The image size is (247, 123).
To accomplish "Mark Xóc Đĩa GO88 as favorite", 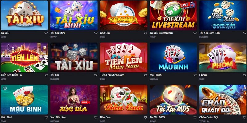I will pyautogui.click(x=145, y=33).
